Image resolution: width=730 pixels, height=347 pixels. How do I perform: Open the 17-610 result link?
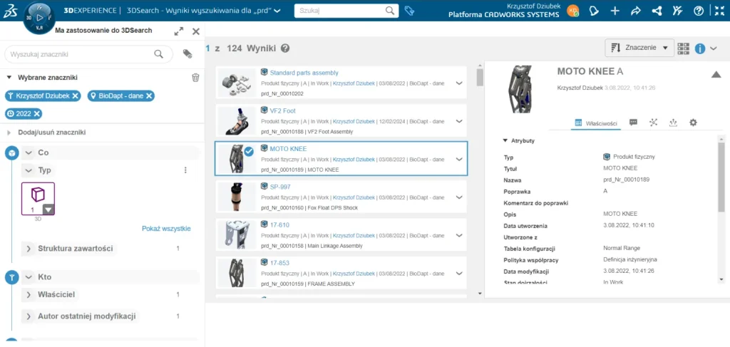(279, 225)
